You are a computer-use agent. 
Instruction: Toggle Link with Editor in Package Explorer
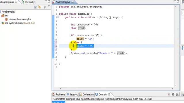click(x=39, y=7)
